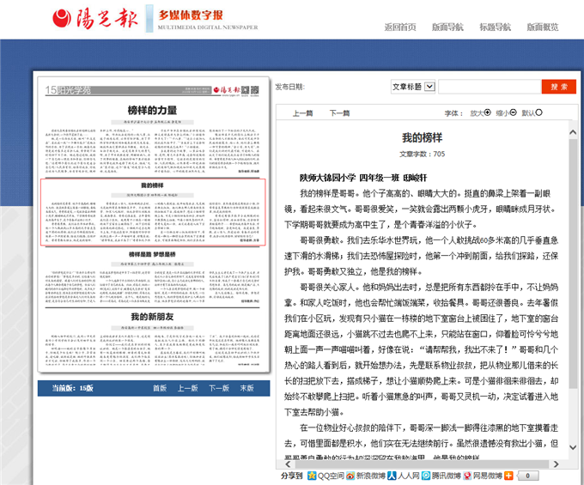Select the 放大 font size radio
This screenshot has width=584, height=485.
click(x=487, y=112)
